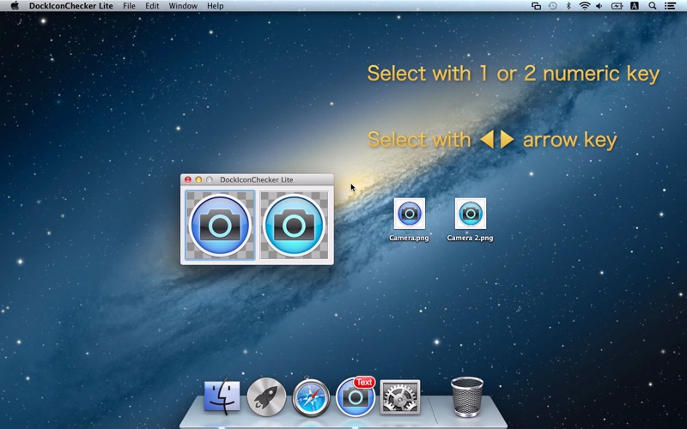Click the Camera.png desktop file

pos(410,214)
